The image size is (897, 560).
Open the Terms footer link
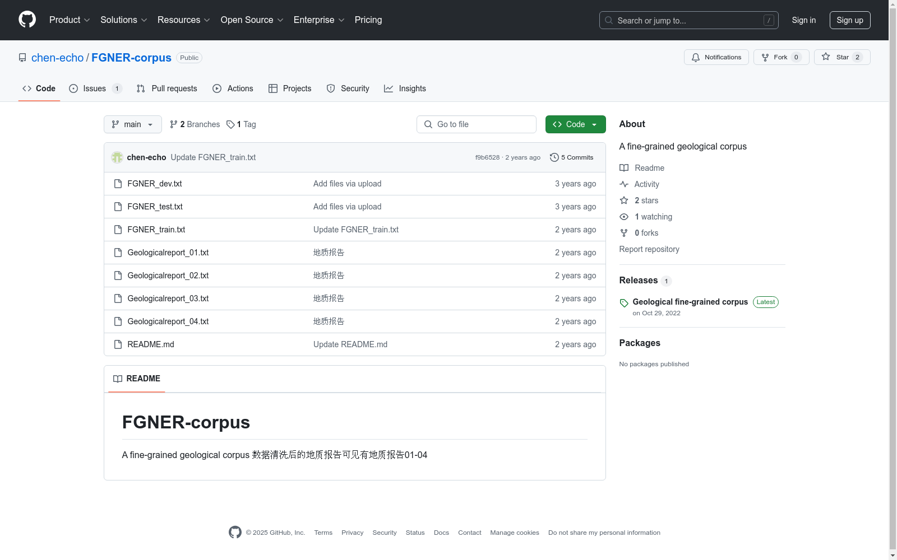323,533
